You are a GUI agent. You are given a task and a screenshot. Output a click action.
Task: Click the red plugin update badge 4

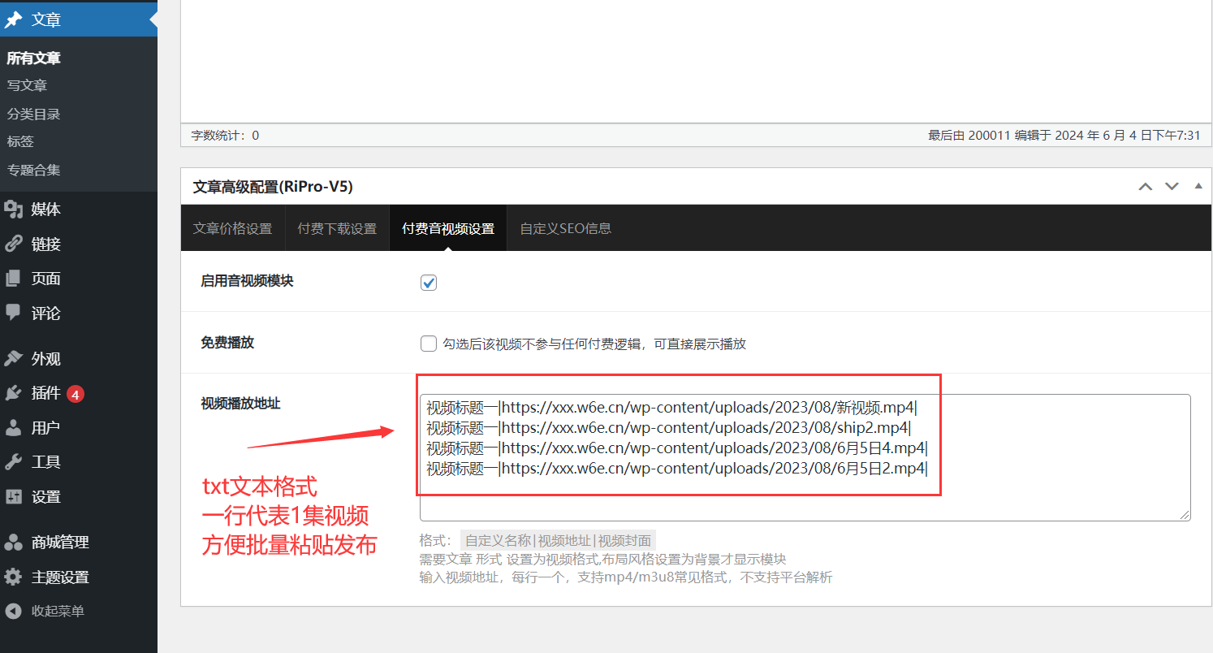coord(76,394)
